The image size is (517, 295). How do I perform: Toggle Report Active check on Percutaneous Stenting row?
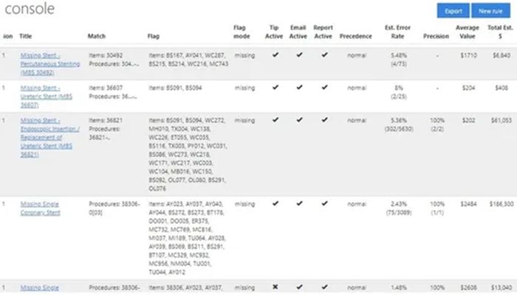pyautogui.click(x=324, y=55)
